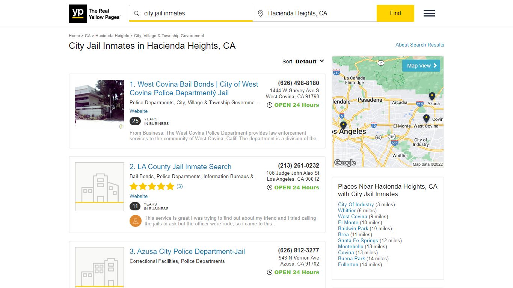Click address 106 Judge John Aiso St
This screenshot has height=288, width=513.
pos(293,173)
